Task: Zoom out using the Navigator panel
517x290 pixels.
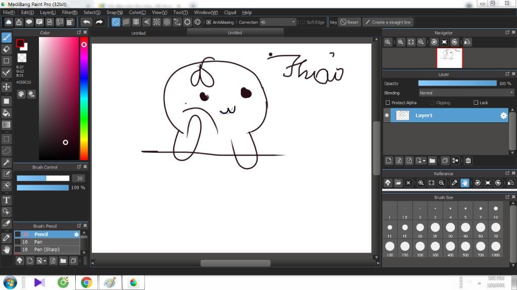Action: click(x=421, y=42)
